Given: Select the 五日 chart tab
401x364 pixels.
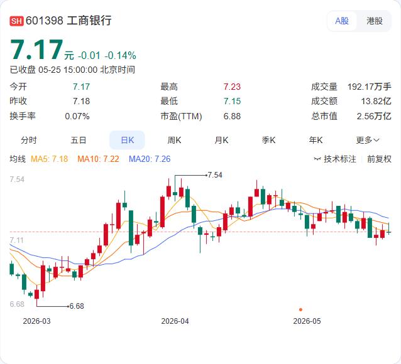Looking at the screenshot, I should pyautogui.click(x=79, y=140).
